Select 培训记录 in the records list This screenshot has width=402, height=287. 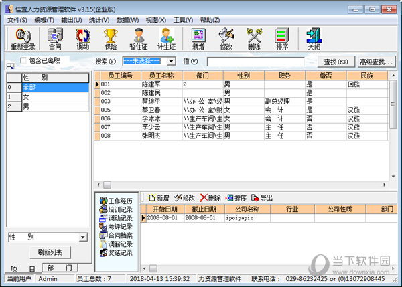(121, 209)
